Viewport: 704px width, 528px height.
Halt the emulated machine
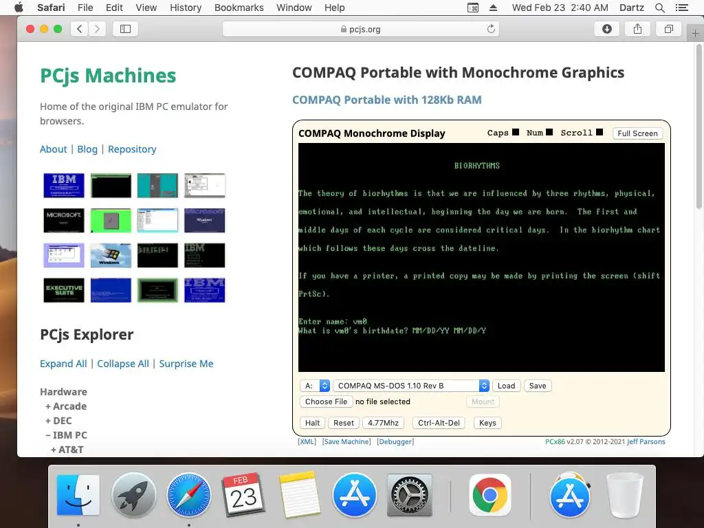313,423
